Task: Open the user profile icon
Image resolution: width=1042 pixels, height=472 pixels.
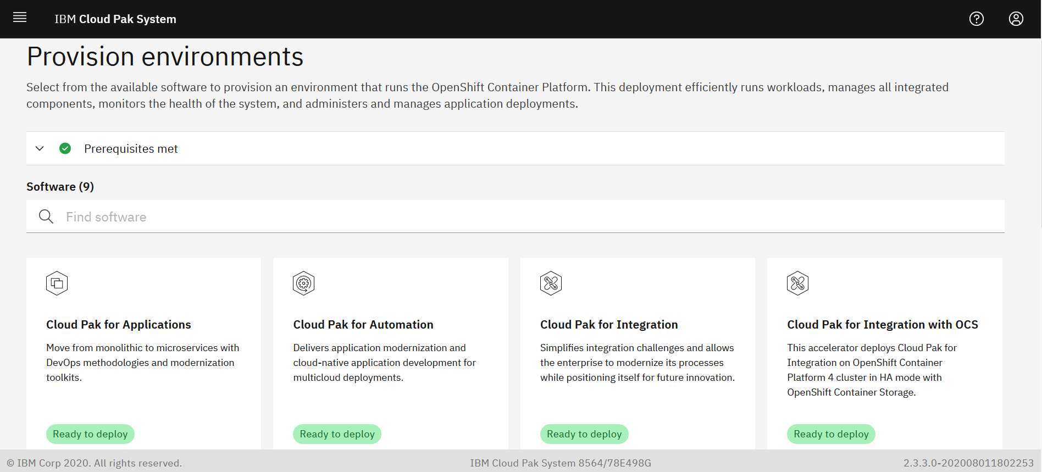Action: [1016, 19]
